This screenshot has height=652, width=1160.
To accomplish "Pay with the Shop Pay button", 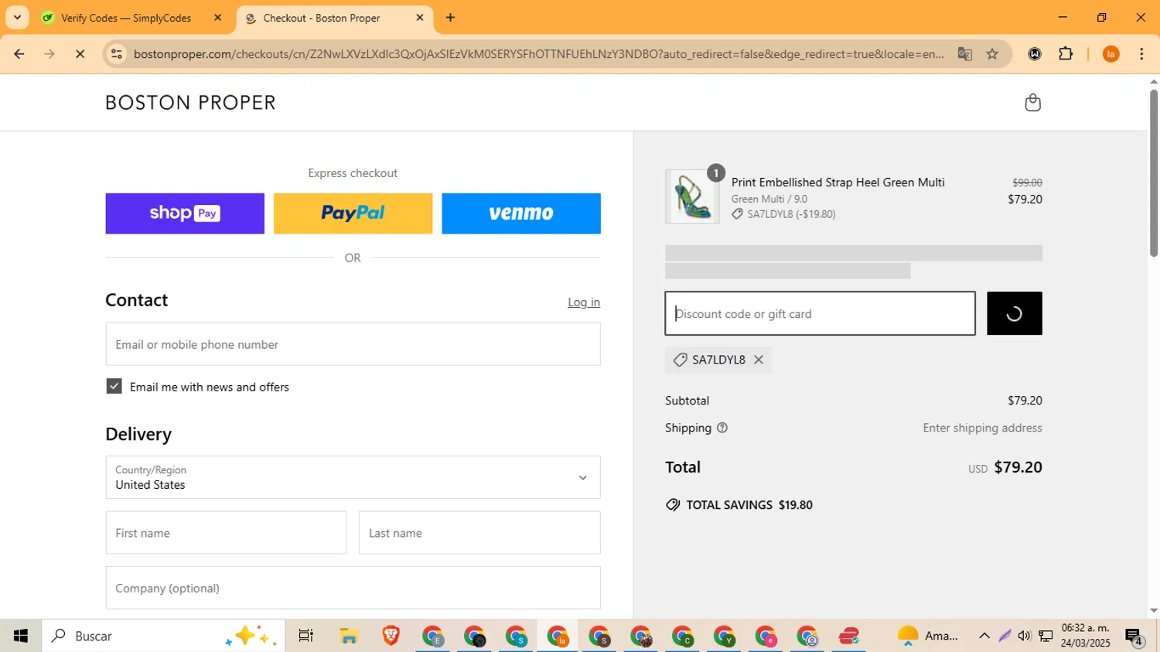I will point(185,213).
